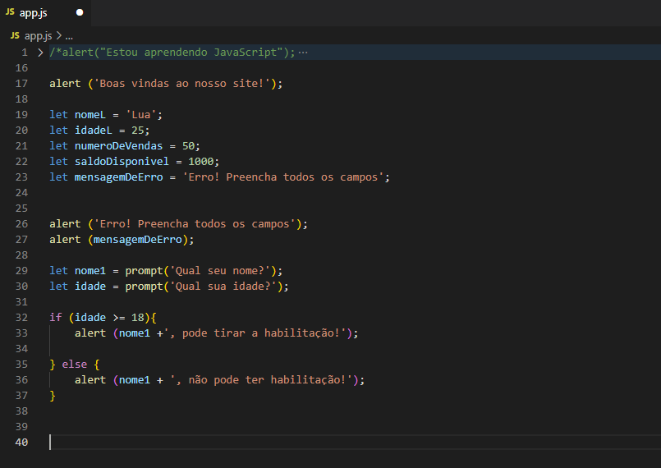Click the number 18 in the condition
The width and height of the screenshot is (661, 468).
pyautogui.click(x=137, y=318)
